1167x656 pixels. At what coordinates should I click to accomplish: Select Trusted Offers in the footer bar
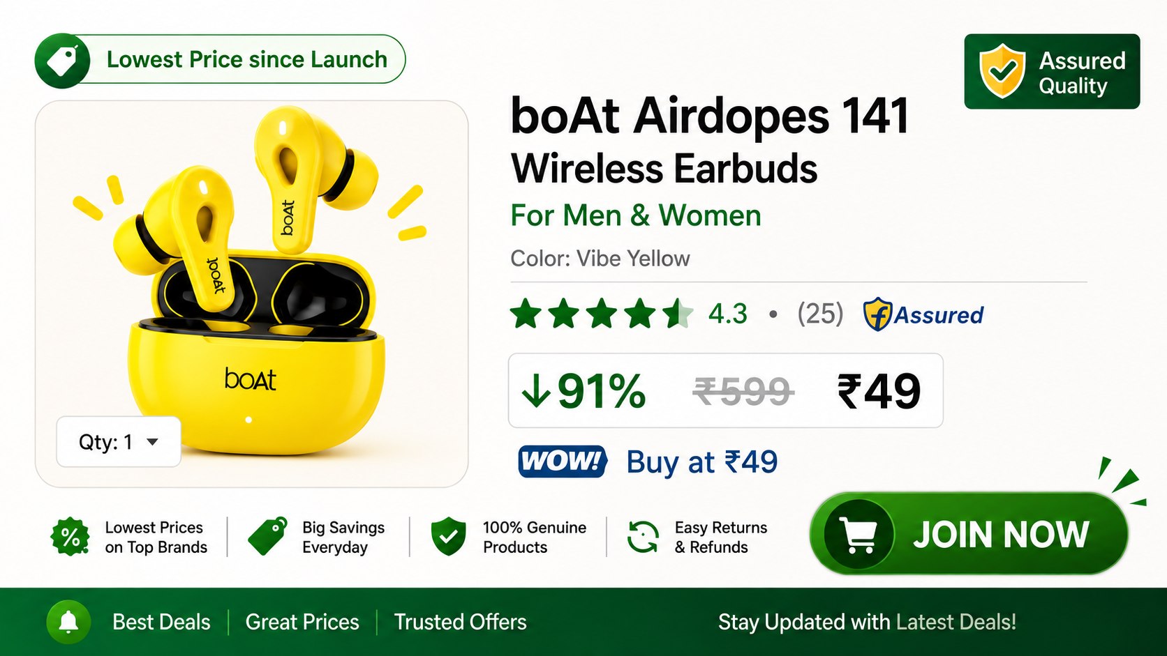pos(461,622)
